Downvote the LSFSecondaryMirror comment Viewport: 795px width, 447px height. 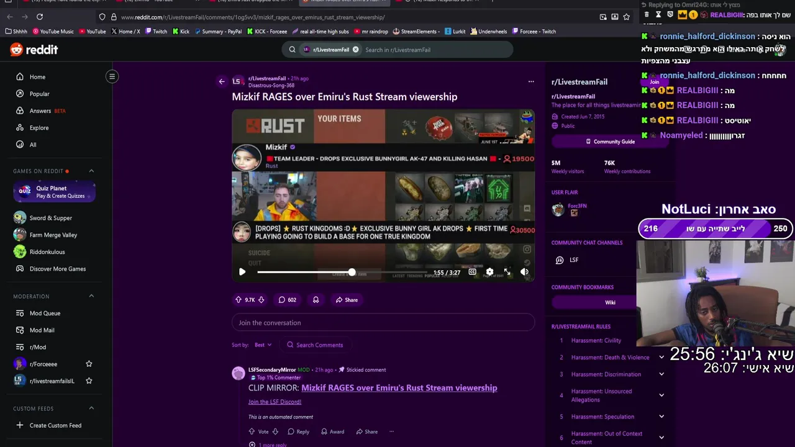[x=275, y=431]
